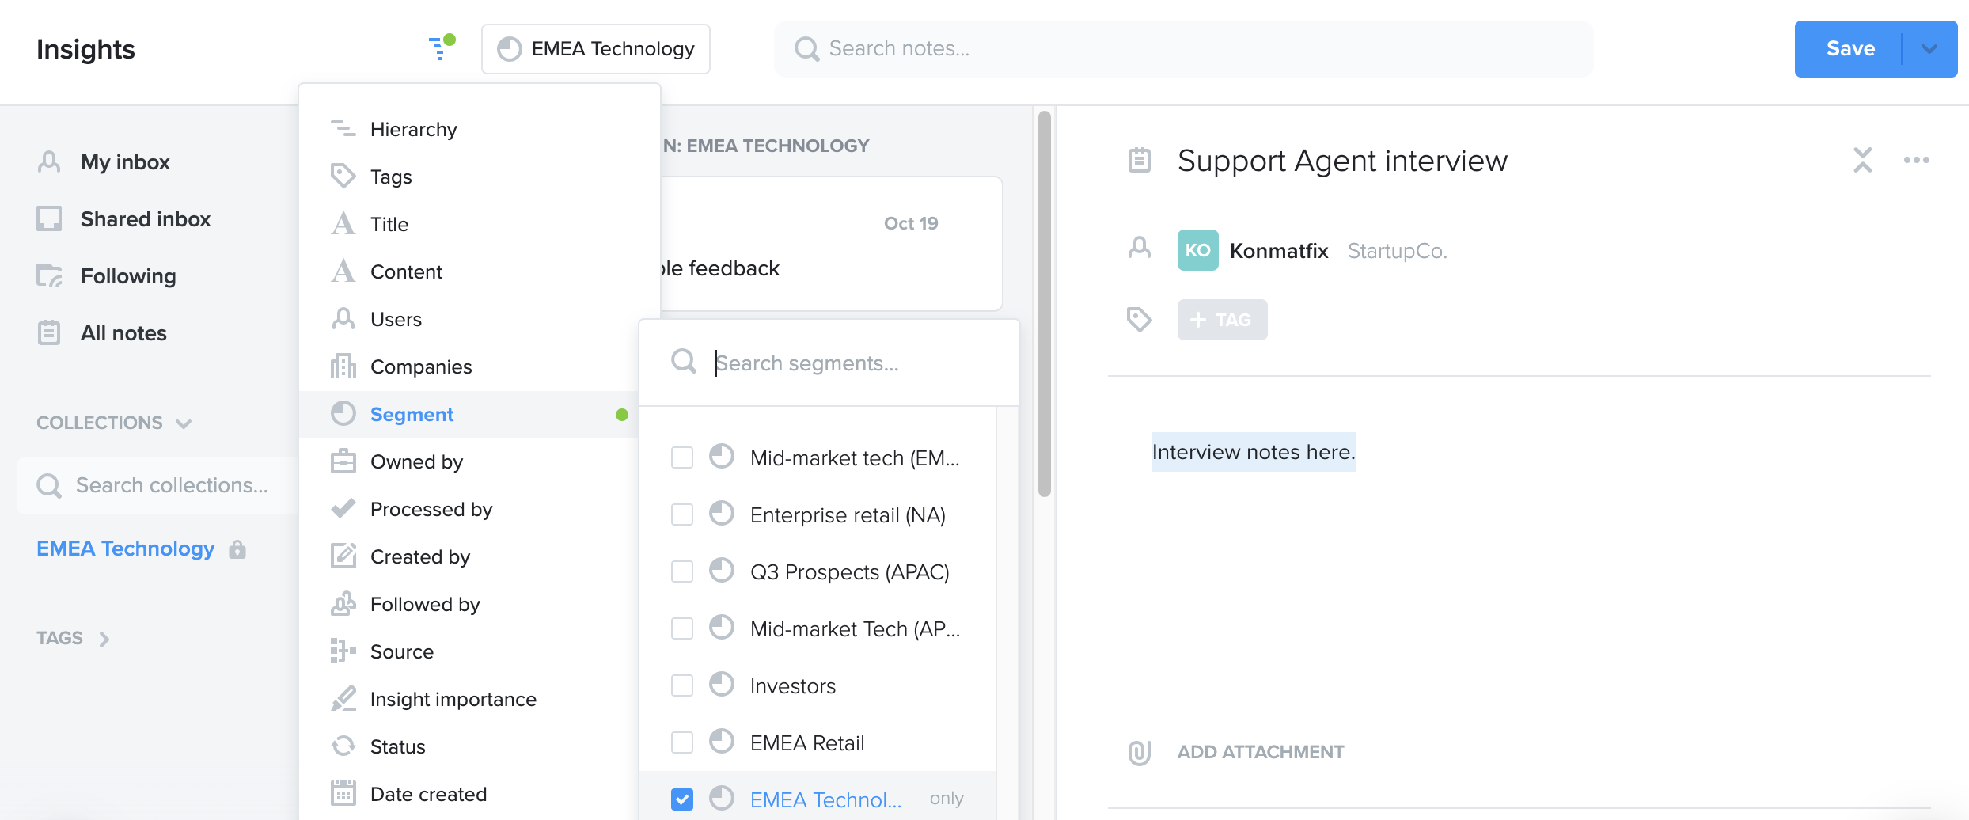Viewport: 1969px width, 820px height.
Task: Open the Konmatfix user name
Action: point(1279,251)
